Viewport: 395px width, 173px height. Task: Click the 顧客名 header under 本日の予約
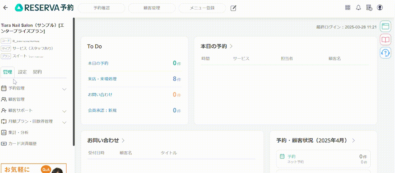[x=335, y=58]
